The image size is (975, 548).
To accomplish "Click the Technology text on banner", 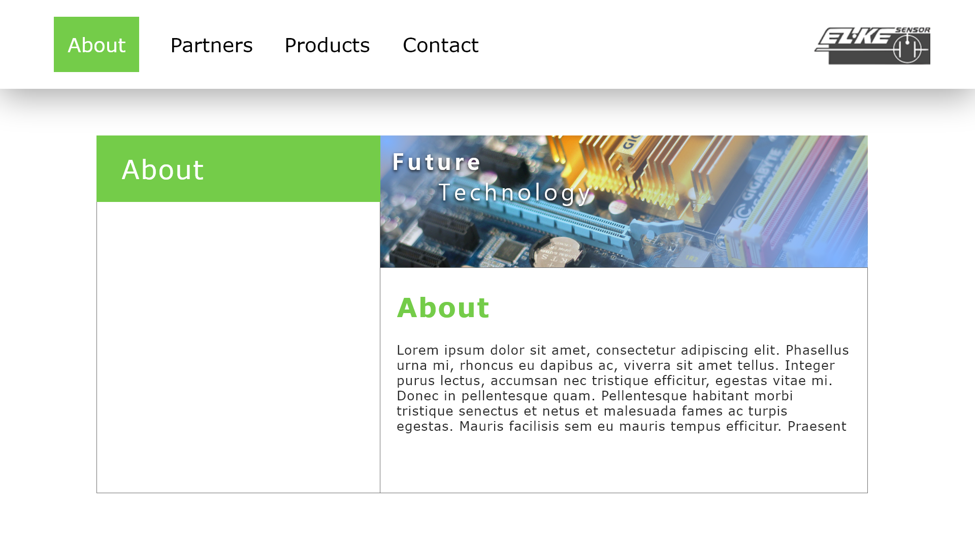I will click(514, 193).
